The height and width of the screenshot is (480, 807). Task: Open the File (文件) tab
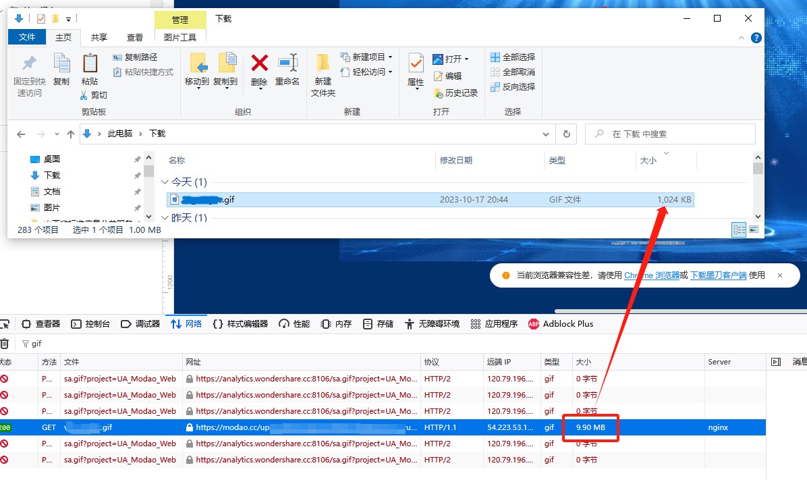(x=27, y=37)
